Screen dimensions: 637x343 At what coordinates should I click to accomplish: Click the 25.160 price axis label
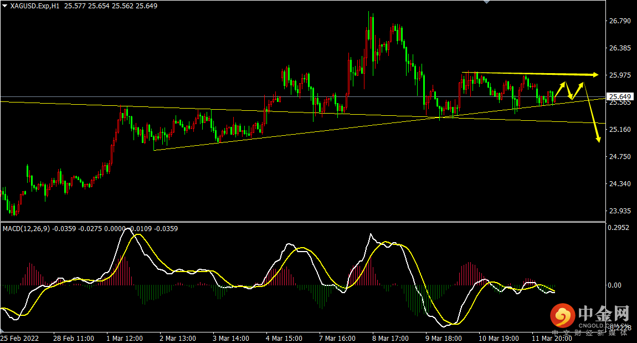(620, 129)
